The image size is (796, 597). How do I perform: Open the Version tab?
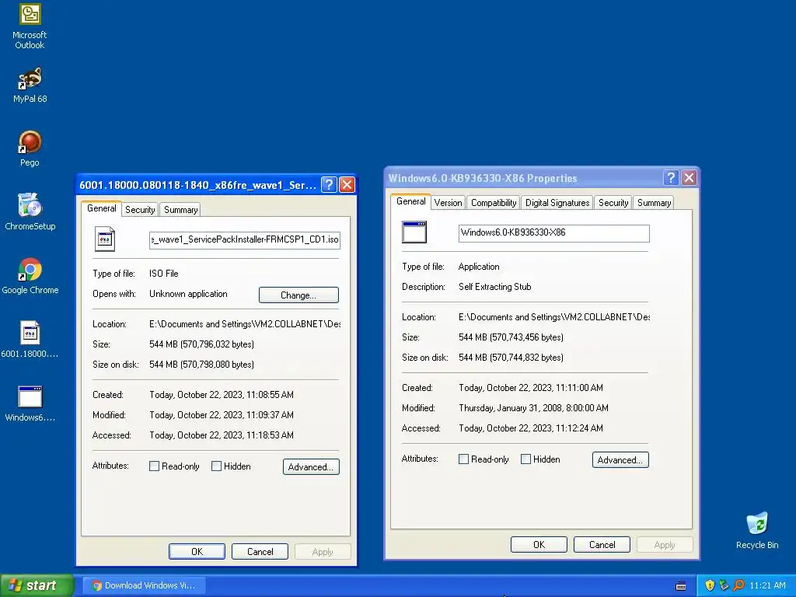pos(449,203)
